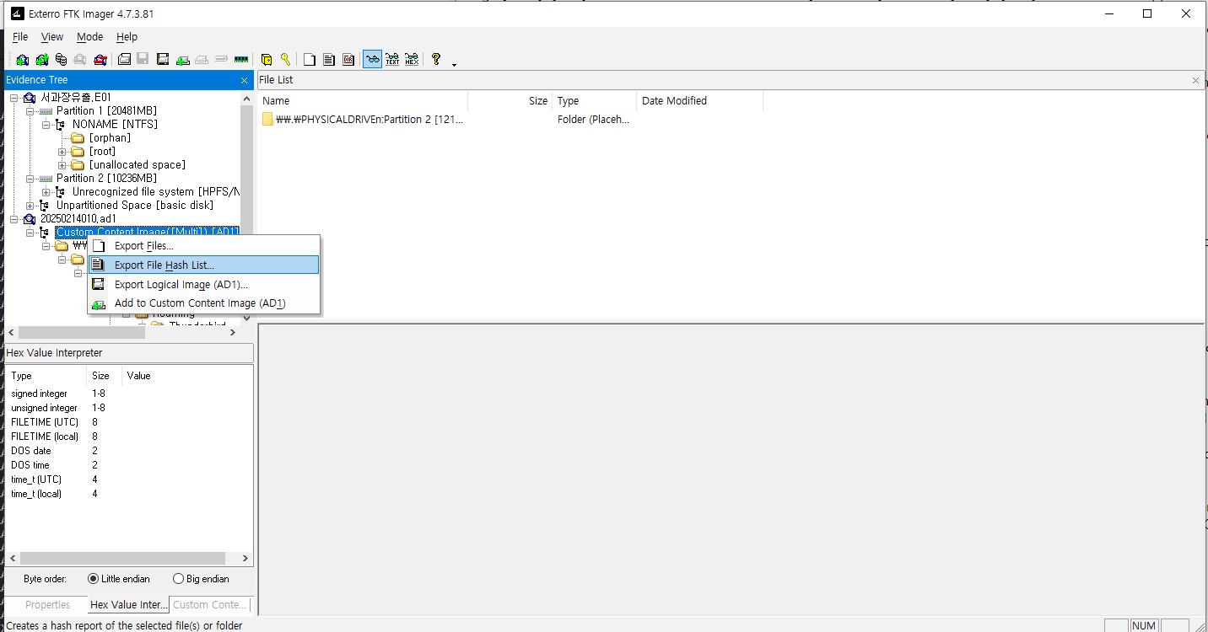This screenshot has height=632, width=1208.
Task: Click grayed Create Custom Content Image icon
Action: 202,59
